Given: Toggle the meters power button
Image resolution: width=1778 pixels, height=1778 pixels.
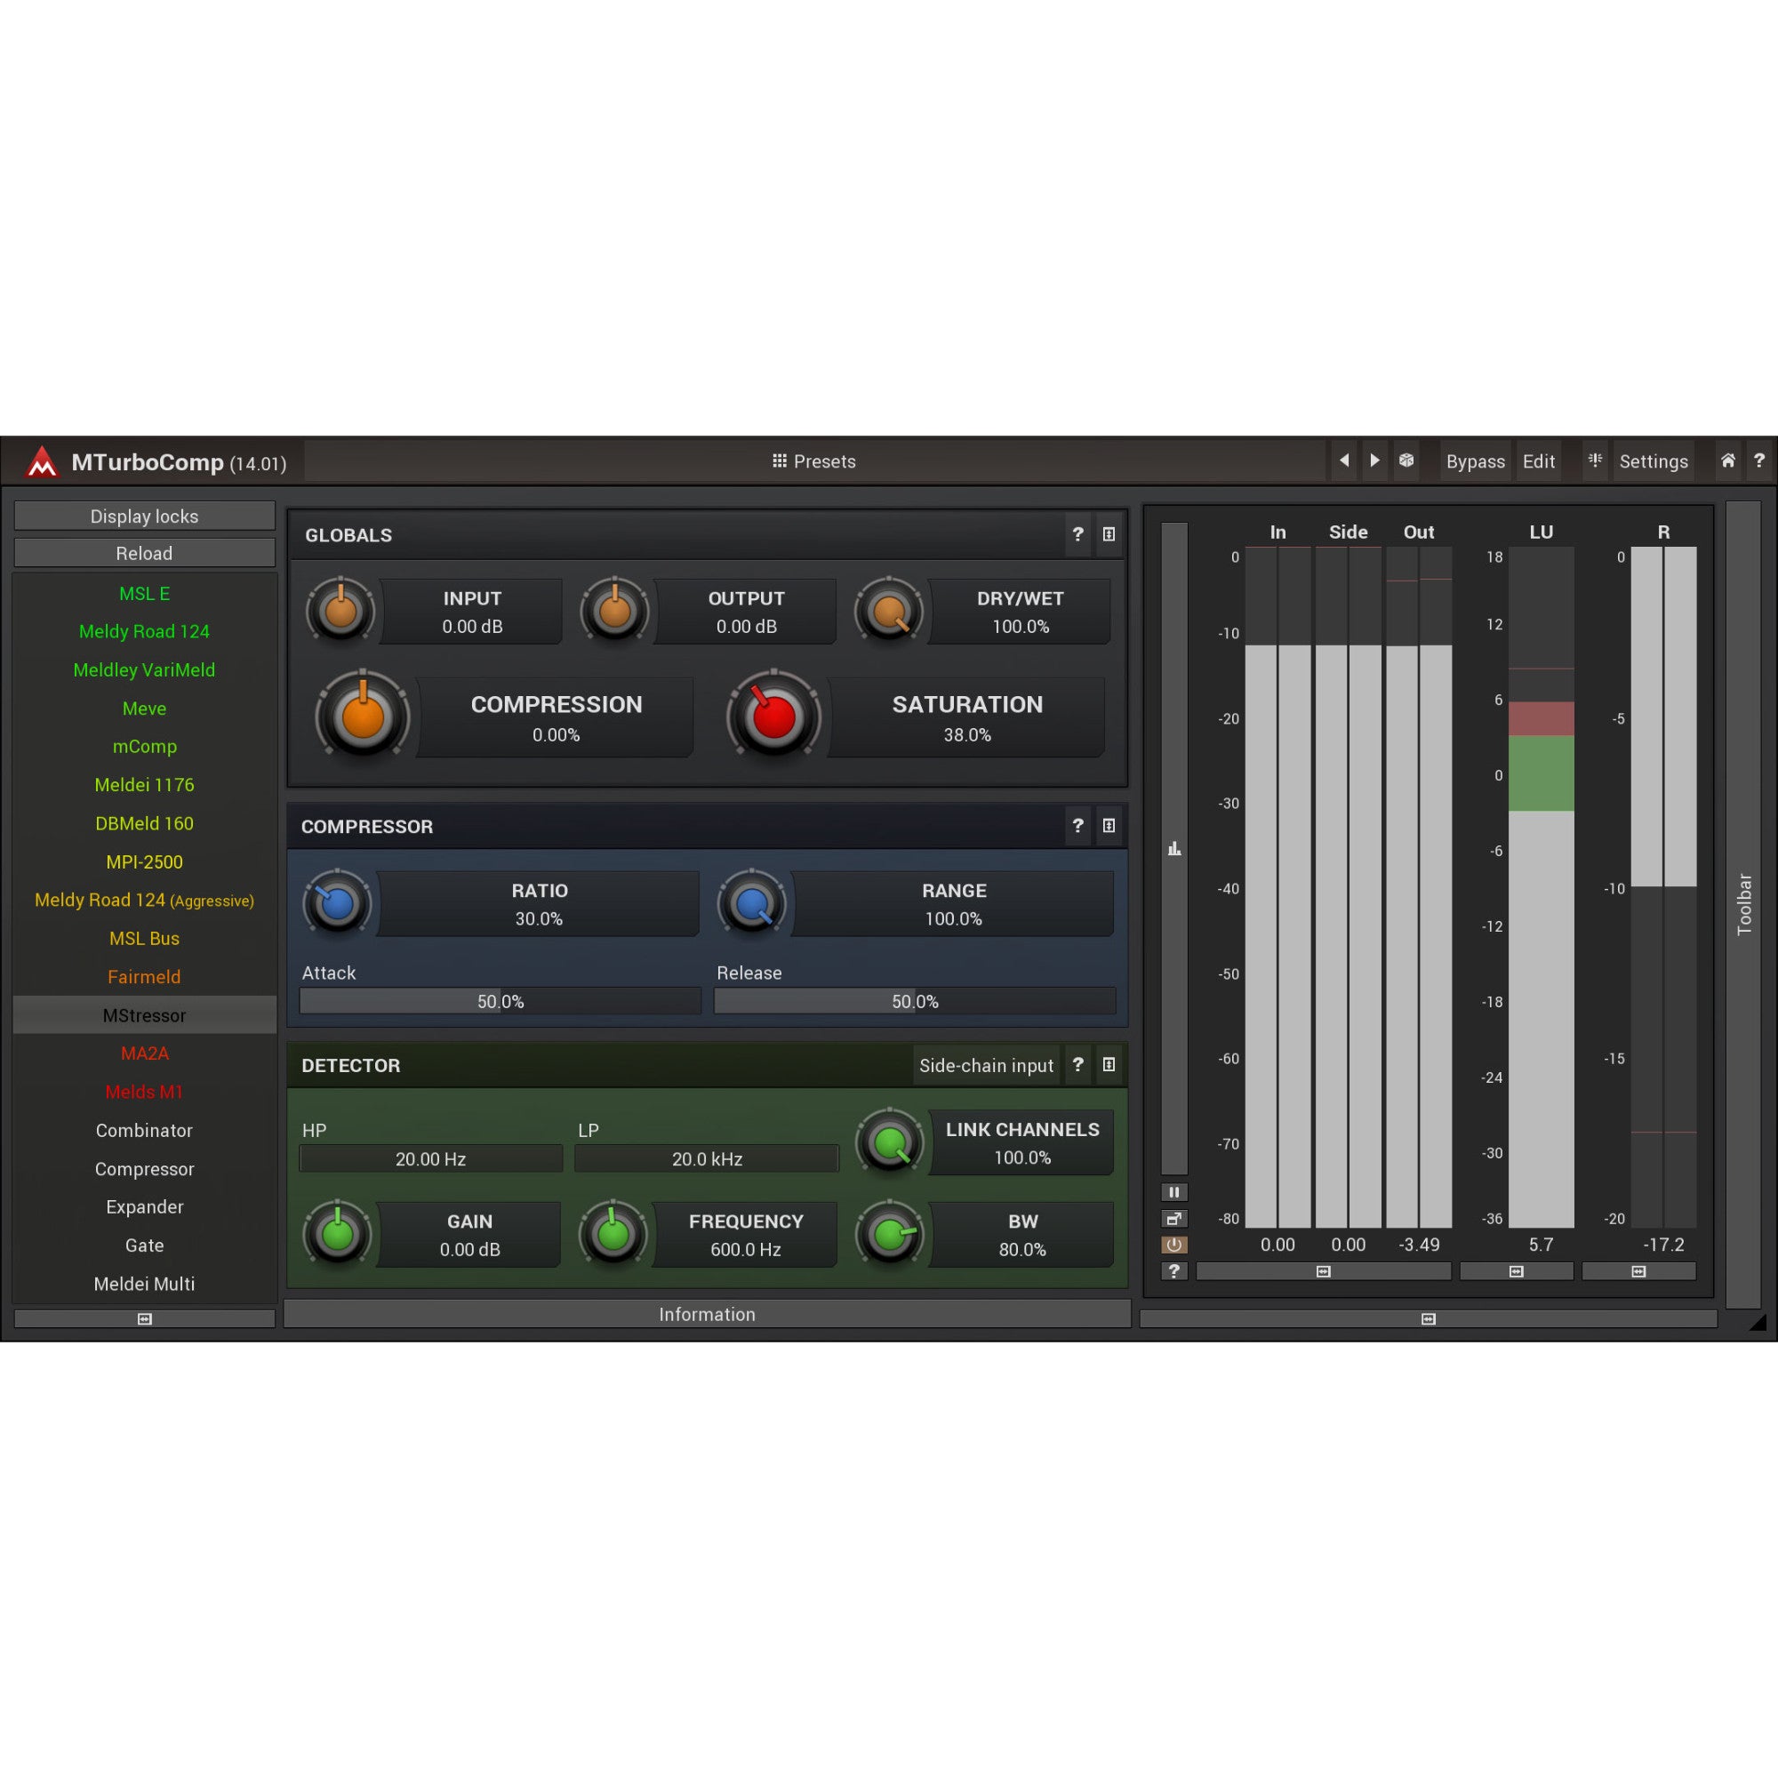Looking at the screenshot, I should point(1174,1245).
